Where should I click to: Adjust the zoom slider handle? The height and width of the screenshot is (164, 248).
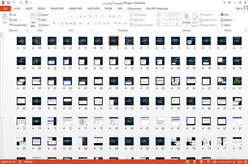215,162
